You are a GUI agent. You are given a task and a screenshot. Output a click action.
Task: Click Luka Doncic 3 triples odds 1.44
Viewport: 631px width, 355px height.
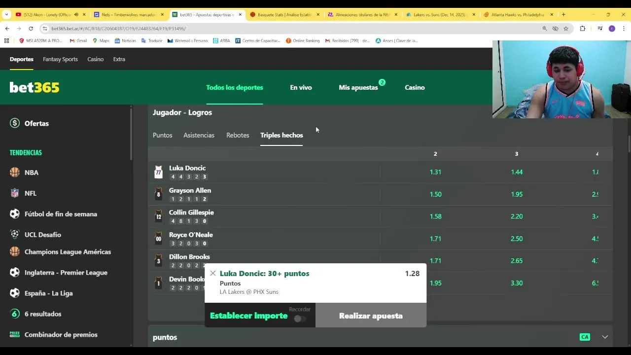point(517,172)
